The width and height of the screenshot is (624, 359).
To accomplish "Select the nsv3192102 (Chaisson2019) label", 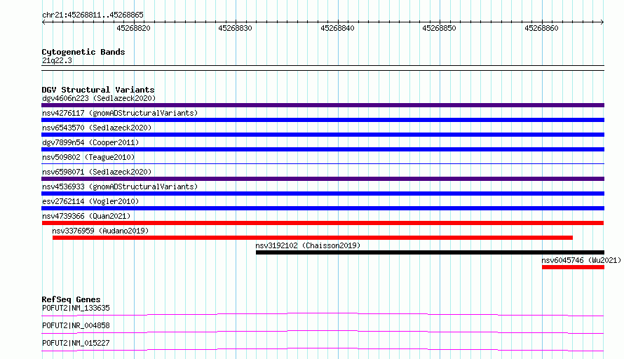I will click(308, 245).
